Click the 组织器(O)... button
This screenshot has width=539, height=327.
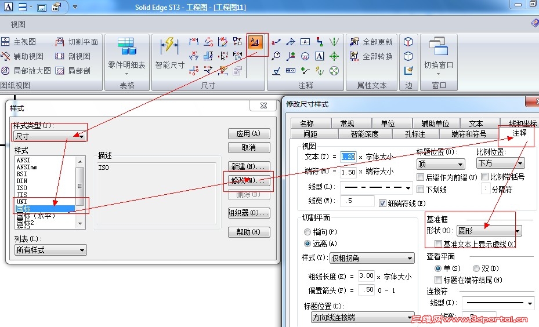pos(249,213)
